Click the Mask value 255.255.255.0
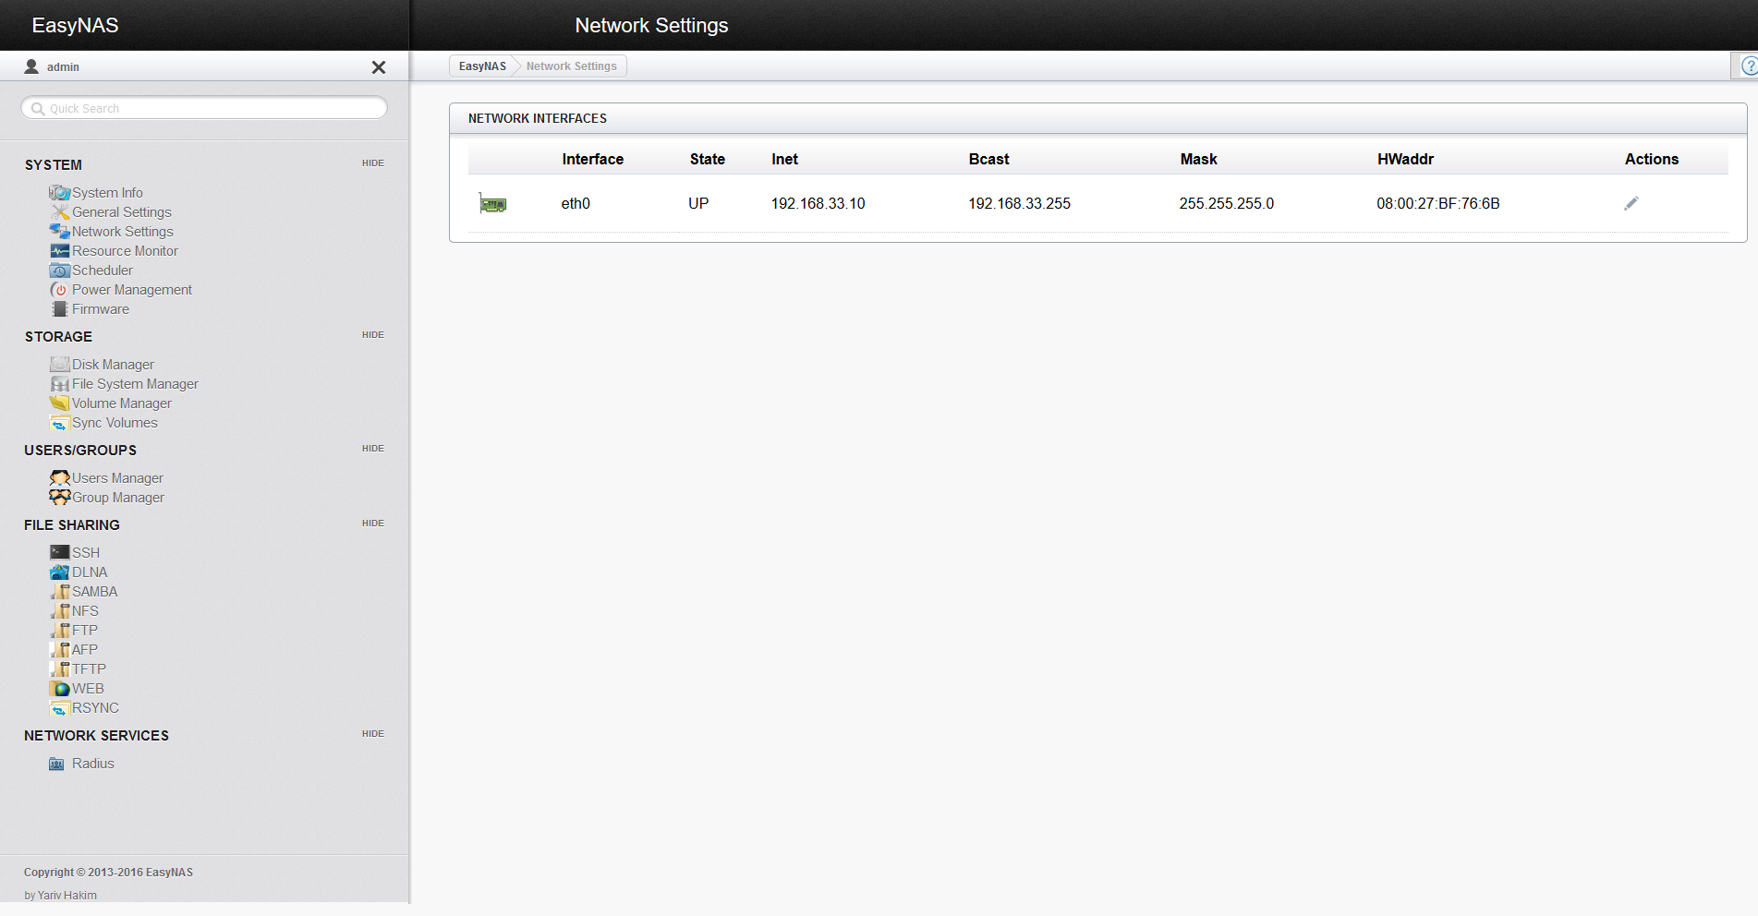Image resolution: width=1758 pixels, height=916 pixels. tap(1227, 204)
